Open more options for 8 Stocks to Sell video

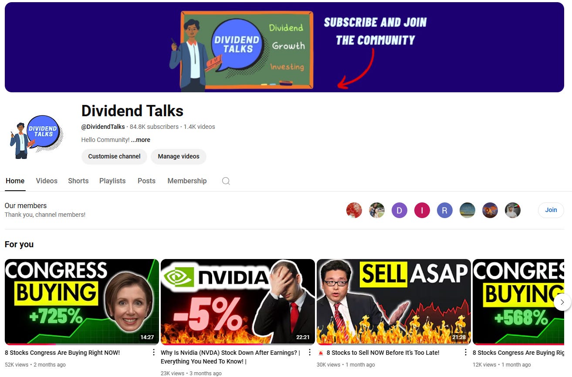click(x=465, y=353)
